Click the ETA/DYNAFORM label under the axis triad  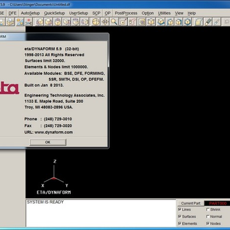(54, 192)
